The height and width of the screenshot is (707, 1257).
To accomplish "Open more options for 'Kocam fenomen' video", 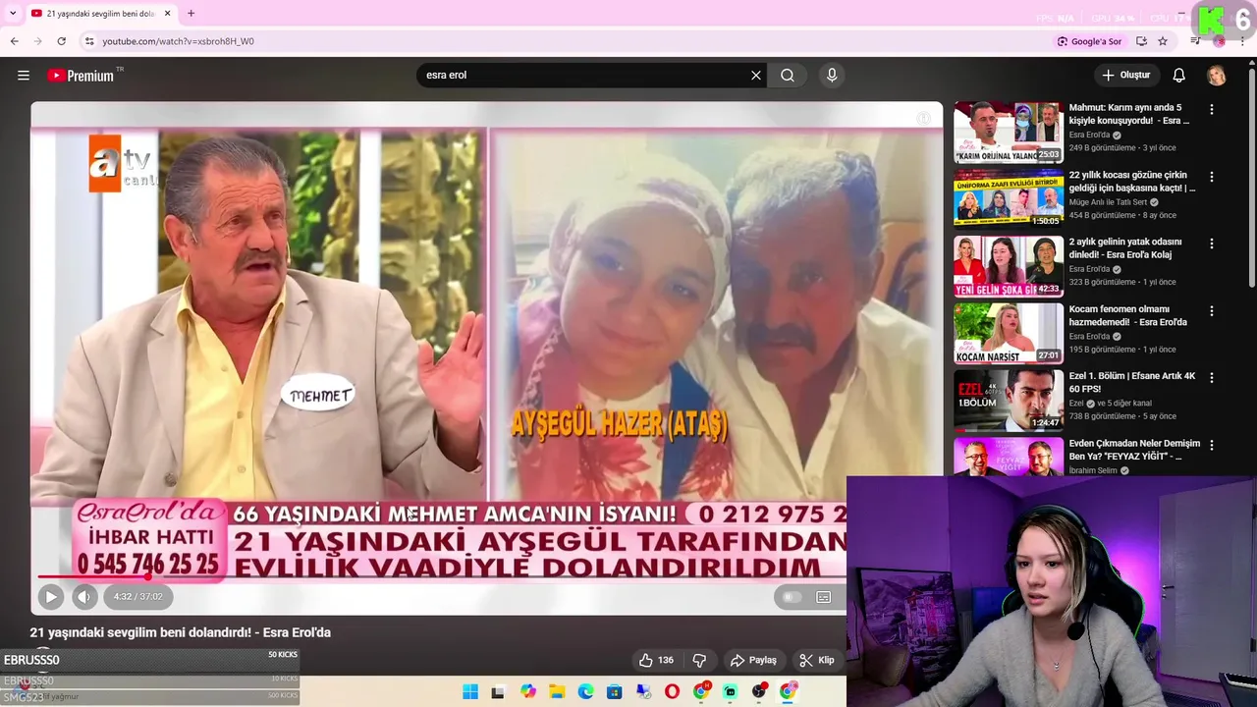I will pyautogui.click(x=1212, y=311).
